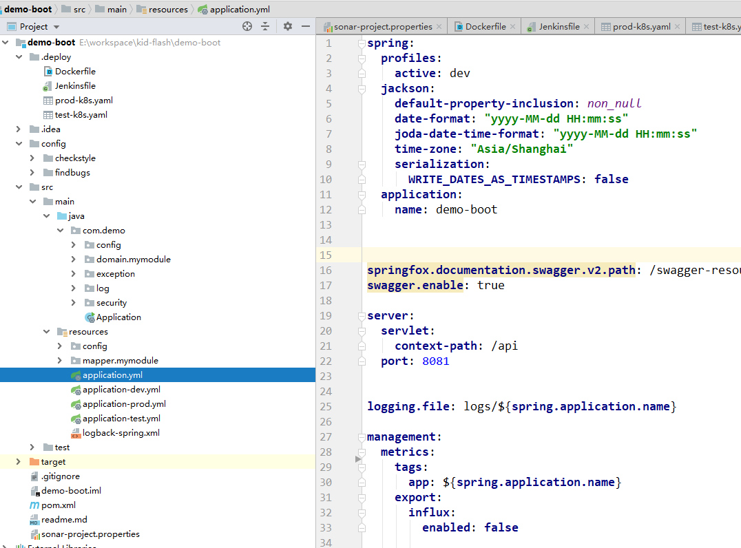
Task: Expand the domain.mymodule package
Action: 73,260
